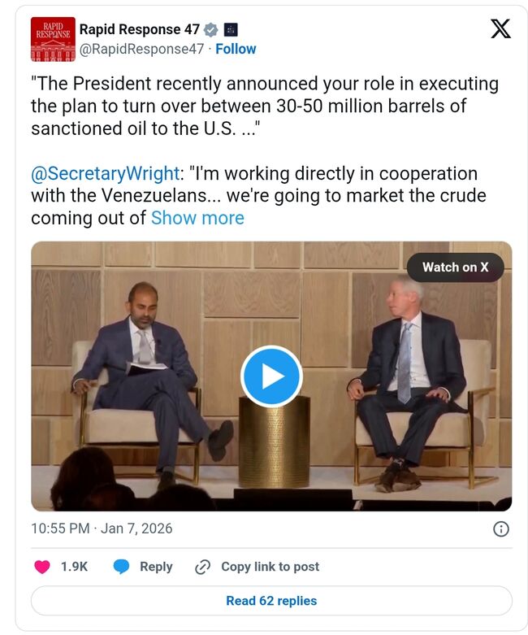This screenshot has height=635, width=528.
Task: Play the embedded video
Action: [271, 376]
